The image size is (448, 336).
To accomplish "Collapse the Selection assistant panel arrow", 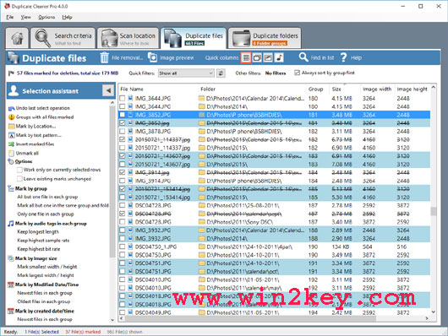I will tap(108, 91).
